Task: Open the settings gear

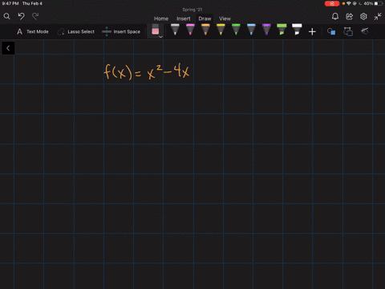Action: pyautogui.click(x=363, y=17)
